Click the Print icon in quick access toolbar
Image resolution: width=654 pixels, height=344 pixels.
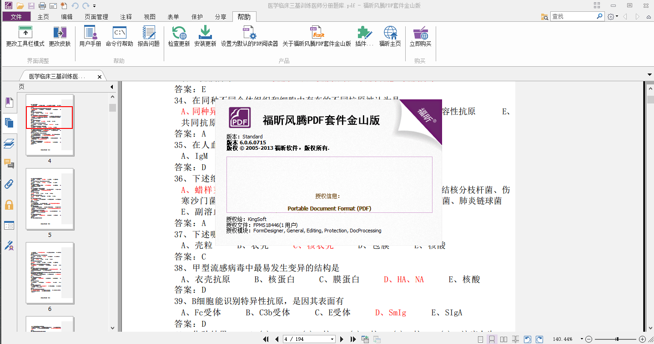pos(41,5)
